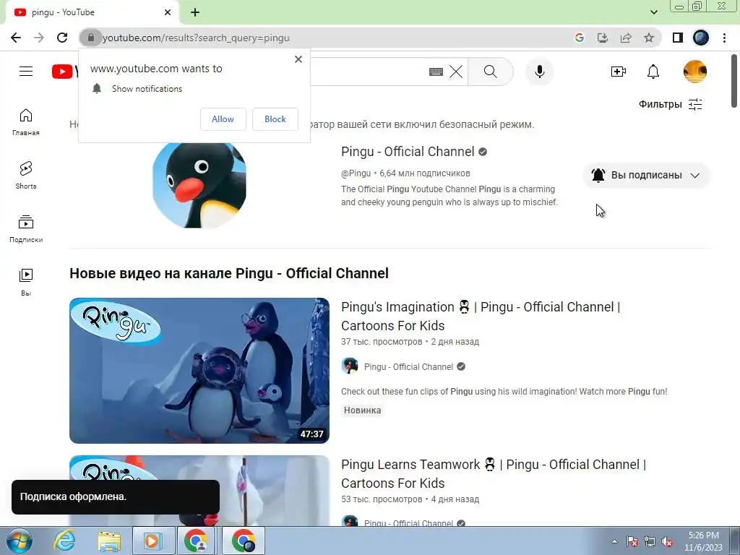Open the Chrome three-dot menu

(x=724, y=38)
